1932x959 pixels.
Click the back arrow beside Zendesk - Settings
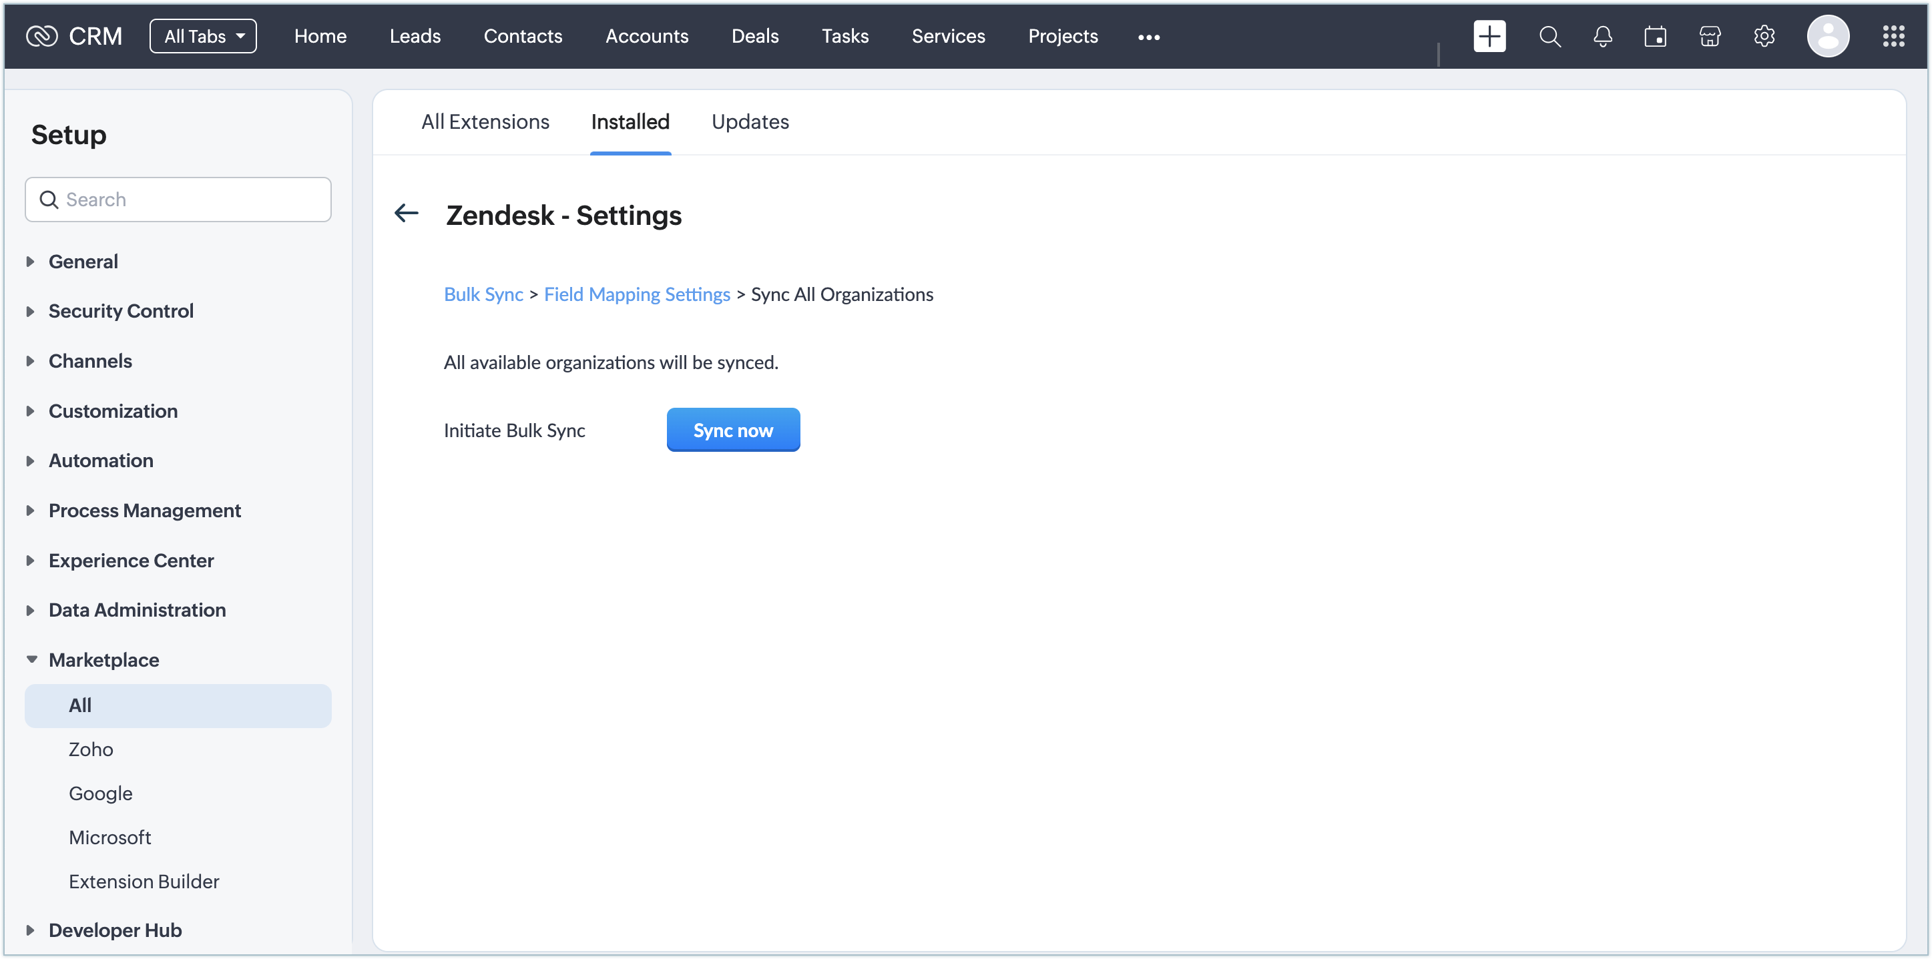pyautogui.click(x=407, y=214)
